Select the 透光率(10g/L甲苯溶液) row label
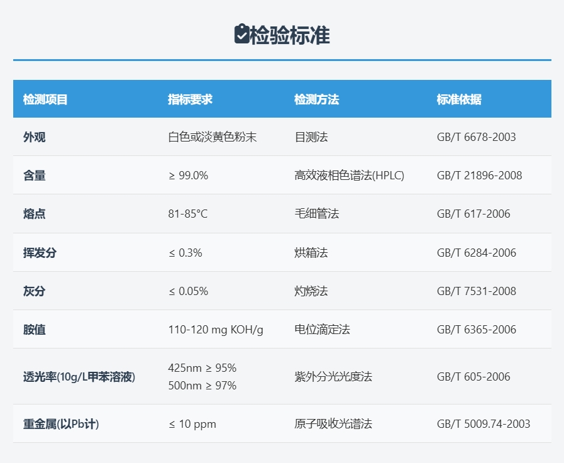Image resolution: width=564 pixels, height=463 pixels. [x=79, y=377]
